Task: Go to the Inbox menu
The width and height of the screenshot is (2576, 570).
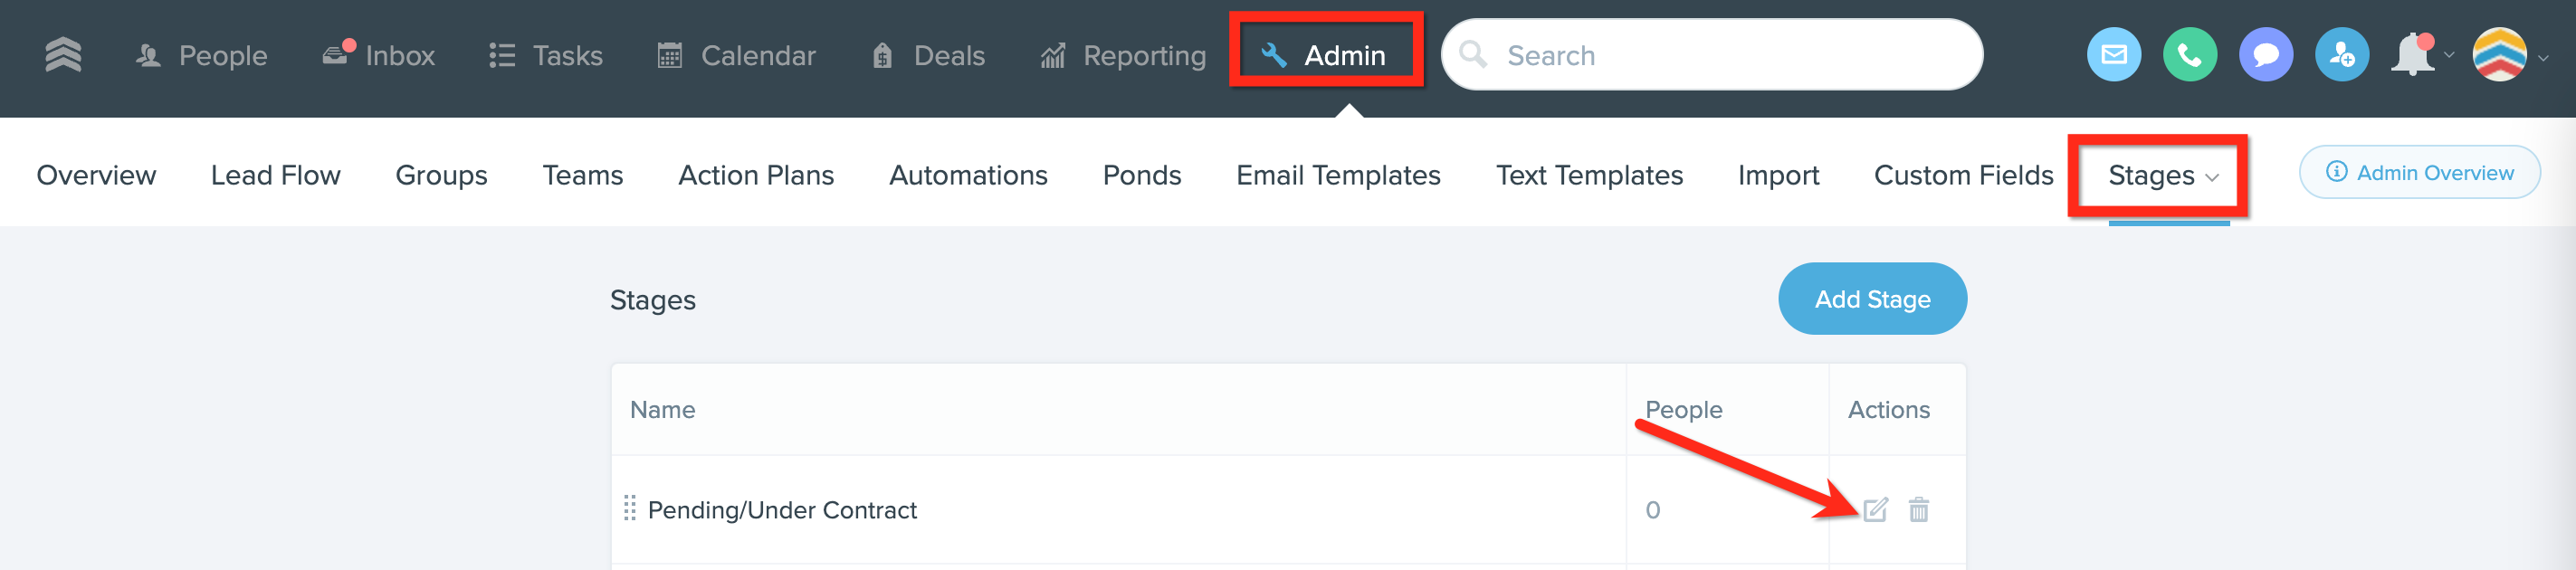Action: pos(379,55)
